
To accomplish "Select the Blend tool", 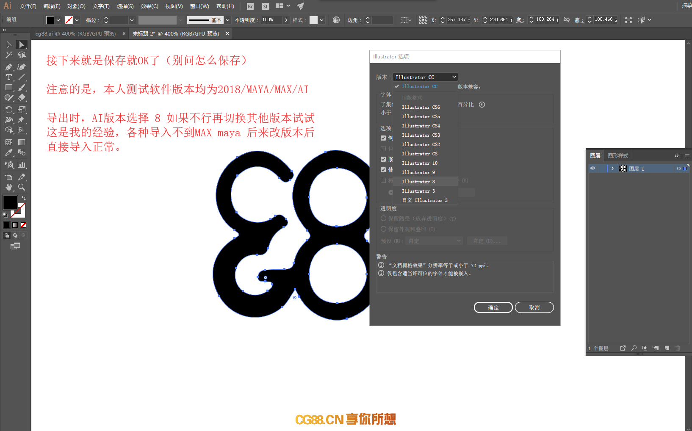I will point(22,152).
